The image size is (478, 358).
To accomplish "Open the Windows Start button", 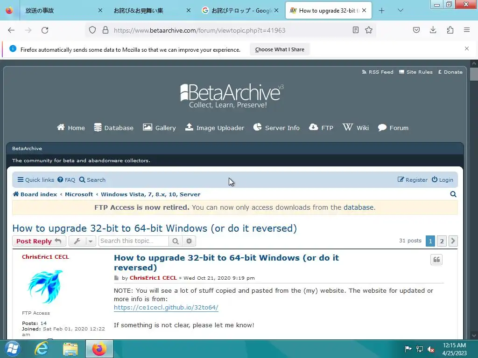I will tap(12, 349).
